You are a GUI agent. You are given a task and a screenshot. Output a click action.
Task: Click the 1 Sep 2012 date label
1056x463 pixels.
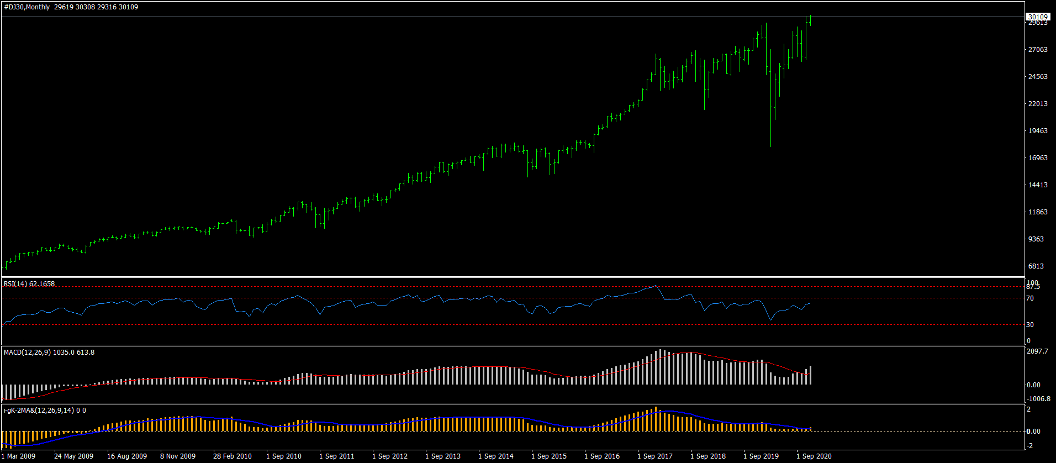point(390,456)
